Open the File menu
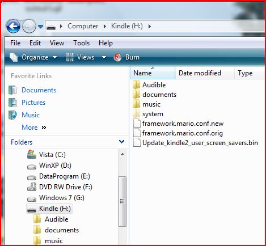 pos(15,43)
